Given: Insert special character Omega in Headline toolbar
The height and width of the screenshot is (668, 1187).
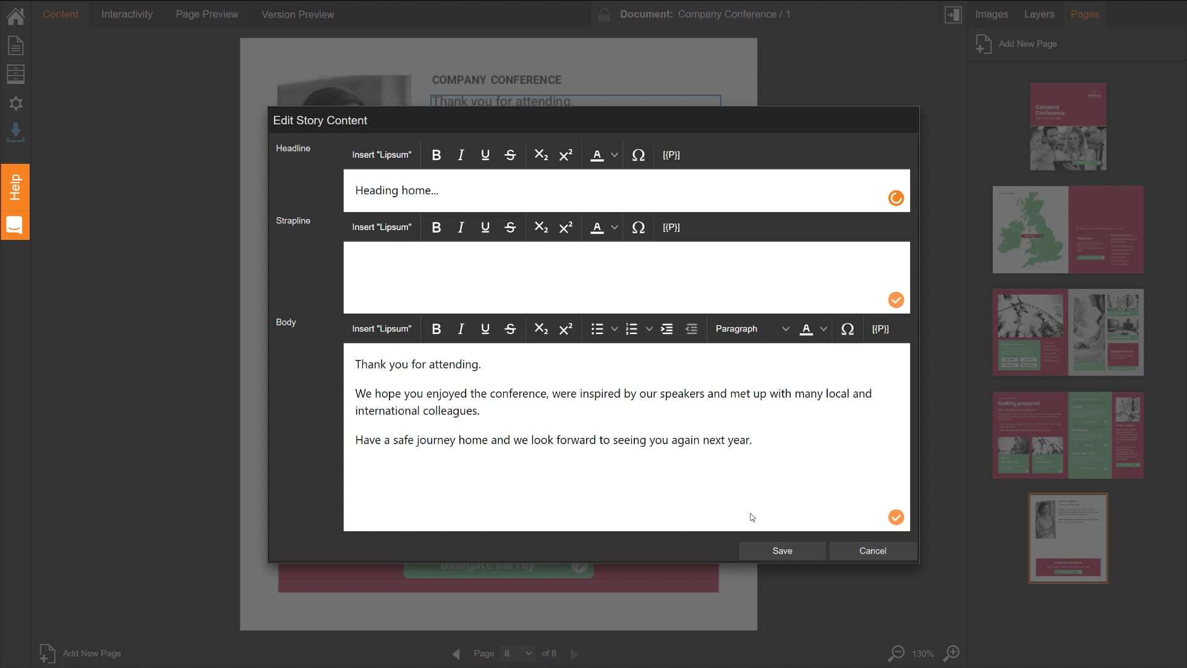Looking at the screenshot, I should pos(638,155).
